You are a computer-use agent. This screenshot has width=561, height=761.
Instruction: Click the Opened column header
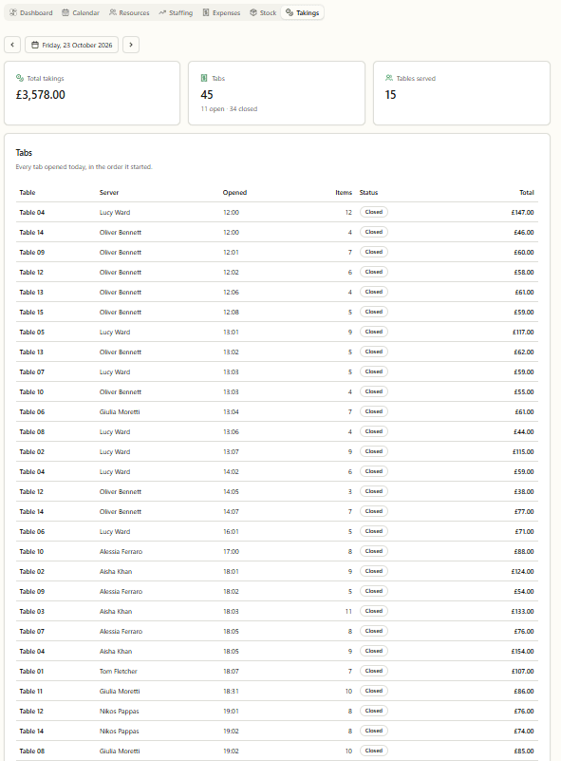[234, 193]
